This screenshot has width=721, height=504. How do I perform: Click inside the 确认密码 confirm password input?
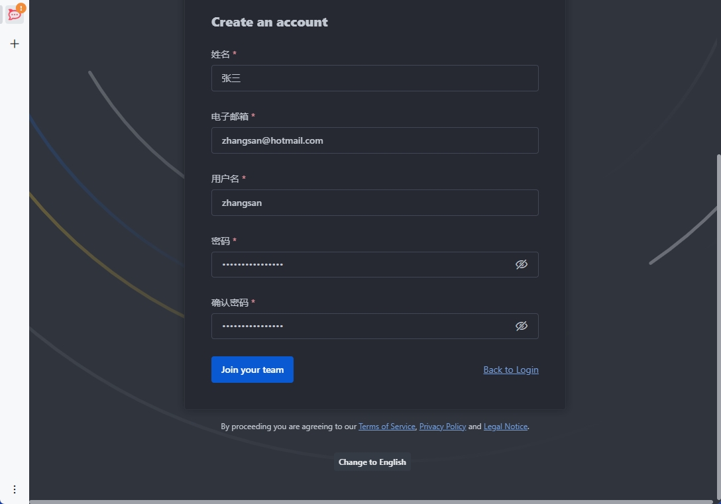click(361, 326)
